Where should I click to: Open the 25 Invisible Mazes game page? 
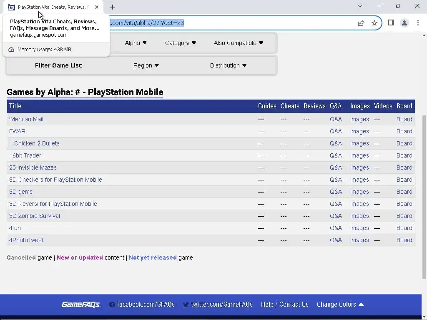33,167
